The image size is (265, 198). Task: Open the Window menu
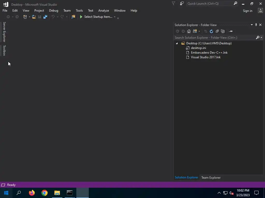pos(120,11)
